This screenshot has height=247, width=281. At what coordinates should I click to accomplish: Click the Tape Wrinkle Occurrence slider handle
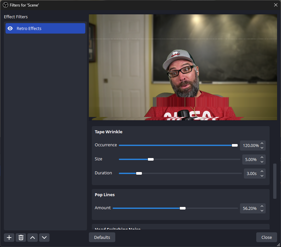click(x=234, y=145)
